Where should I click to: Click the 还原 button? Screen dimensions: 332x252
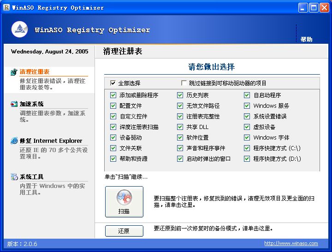point(124,231)
